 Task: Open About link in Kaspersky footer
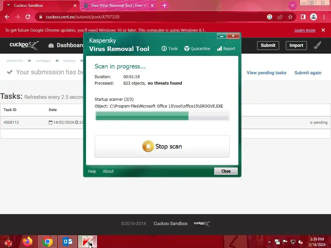[x=108, y=171]
